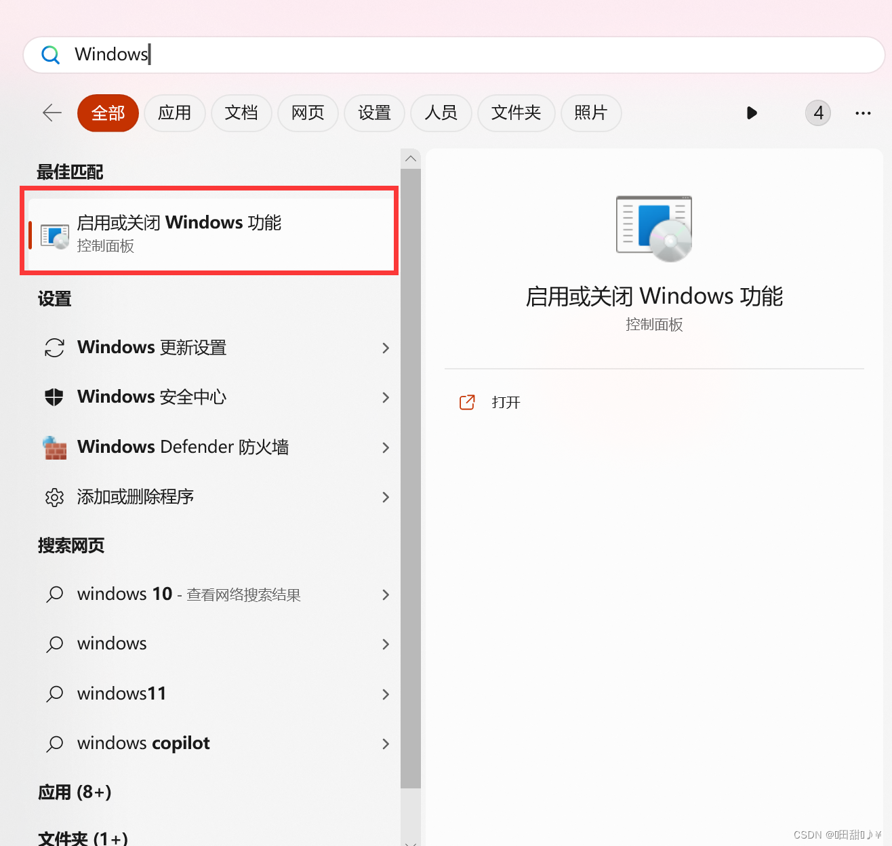Expand the Windows Defender 防火墙 chevron

pos(386,447)
